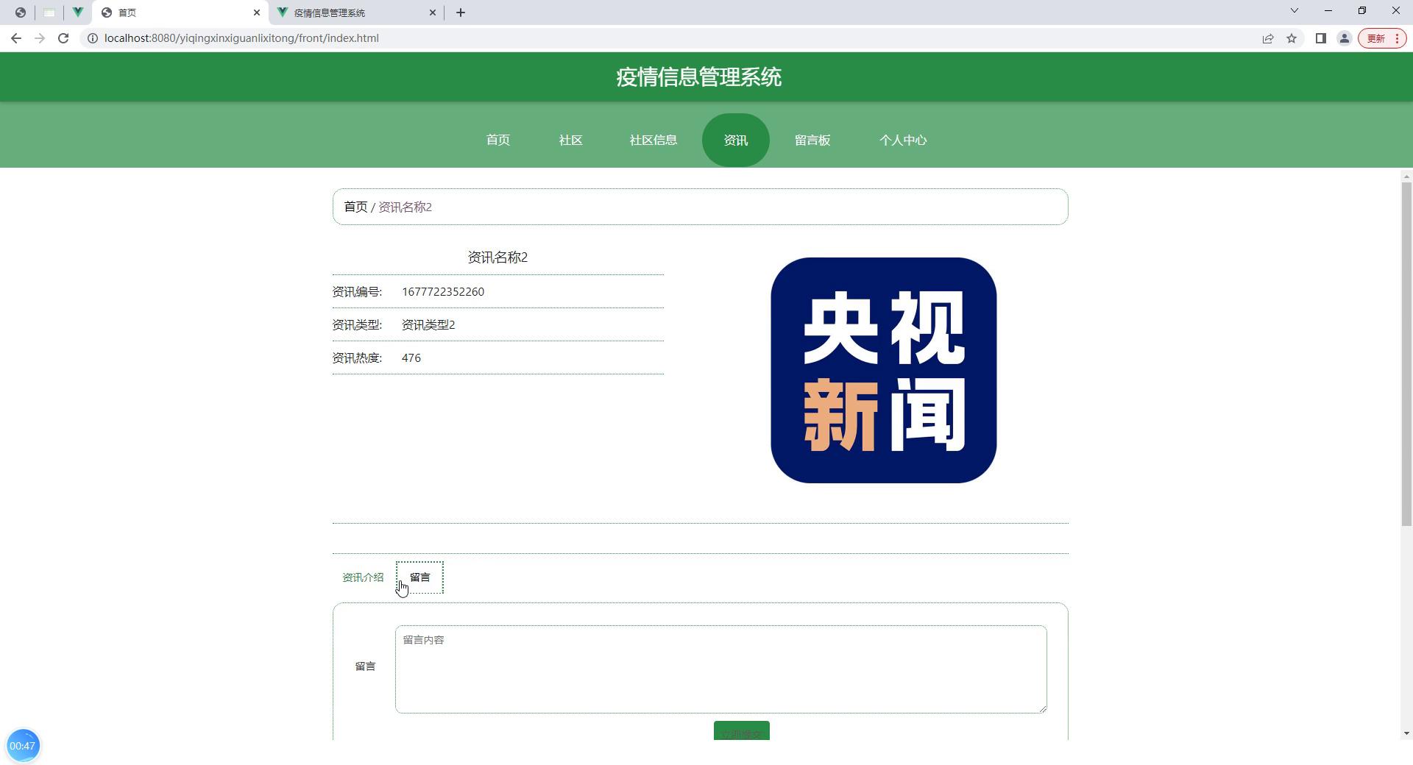Expand the tab search dropdown arrow
Image resolution: width=1413 pixels, height=765 pixels.
1295,10
